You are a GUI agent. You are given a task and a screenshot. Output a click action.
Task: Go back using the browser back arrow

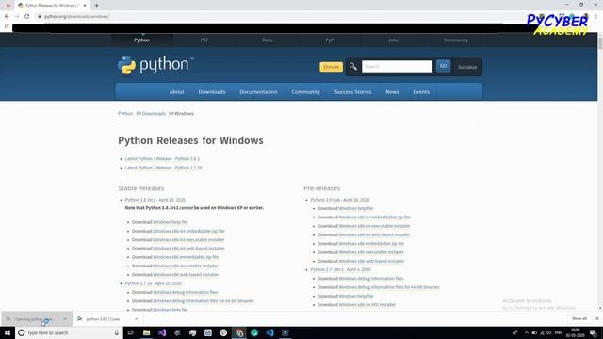(x=7, y=17)
